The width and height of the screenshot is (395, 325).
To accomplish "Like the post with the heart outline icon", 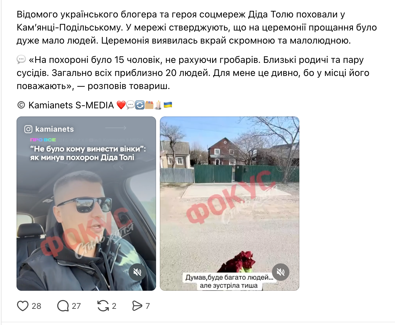I will tap(23, 306).
